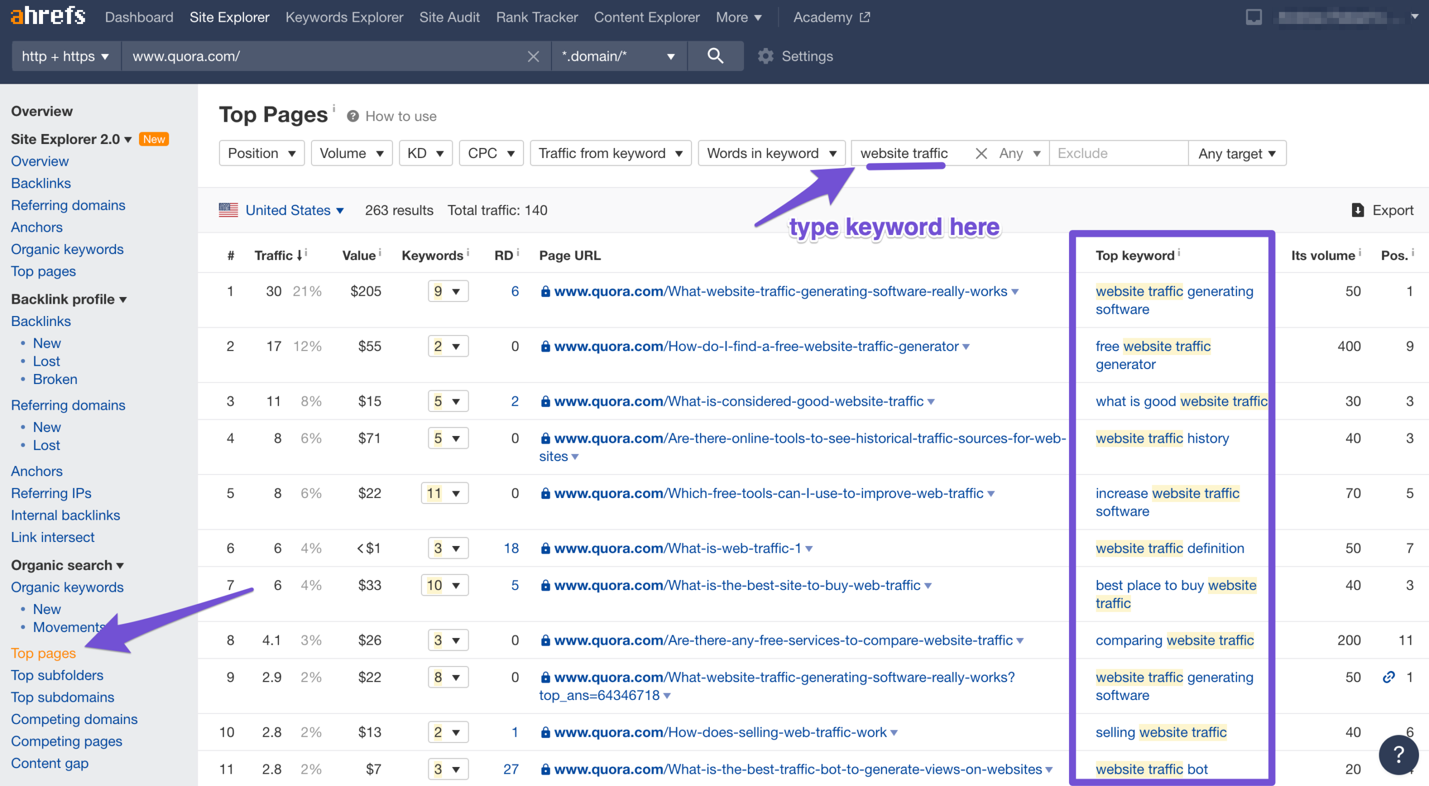
Task: Click the Traffic column sort arrow
Action: click(x=299, y=255)
